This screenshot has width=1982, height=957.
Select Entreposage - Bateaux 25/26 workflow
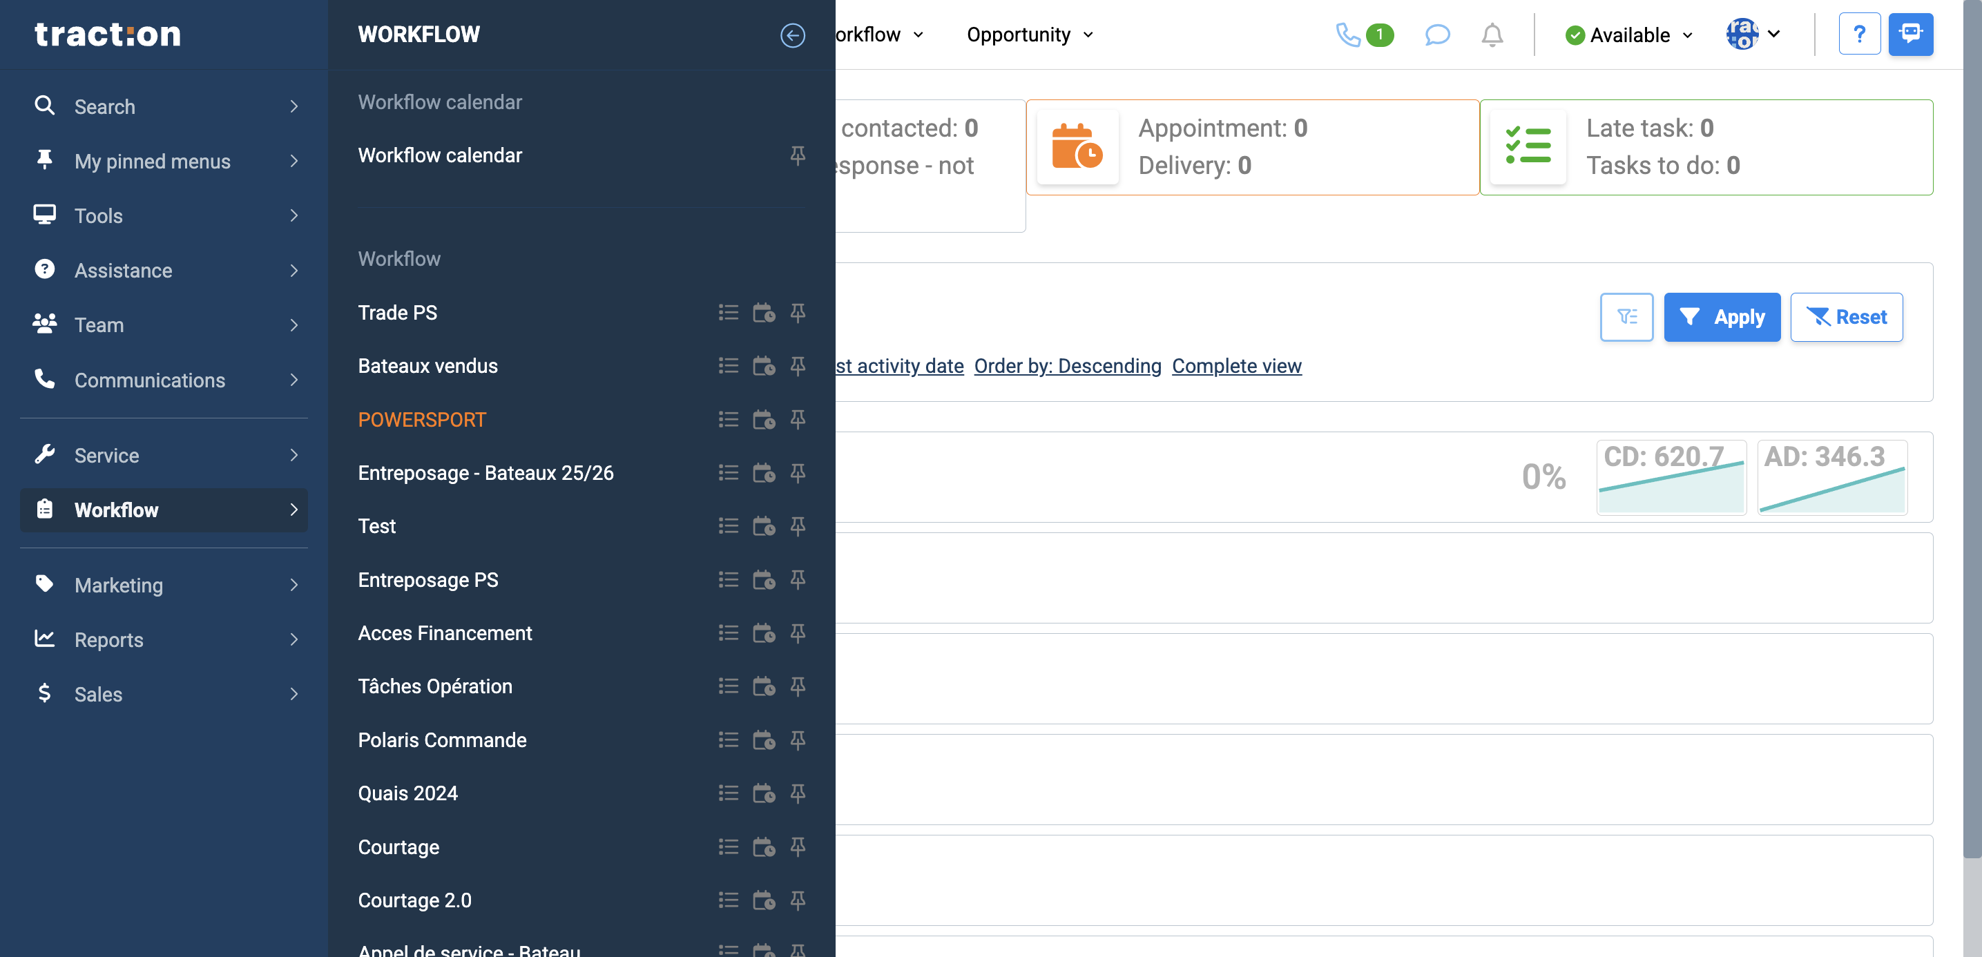pos(485,472)
